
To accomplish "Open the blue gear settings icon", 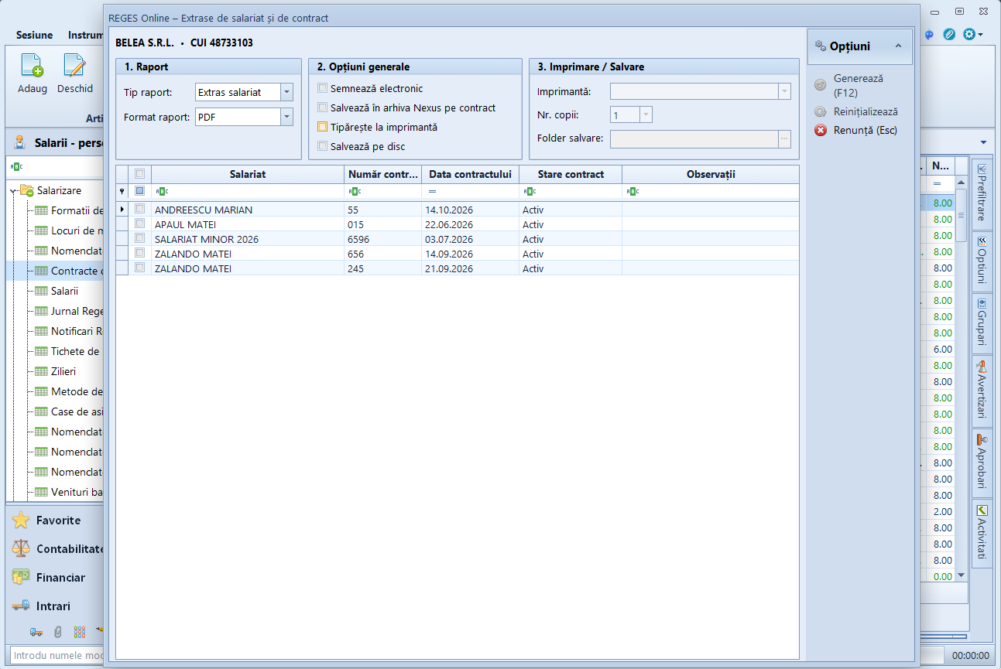I will pyautogui.click(x=968, y=35).
